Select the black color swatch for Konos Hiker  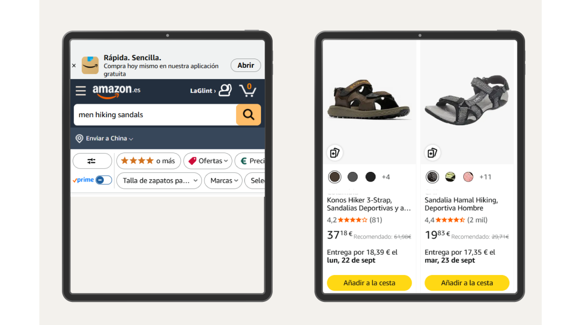pos(370,177)
